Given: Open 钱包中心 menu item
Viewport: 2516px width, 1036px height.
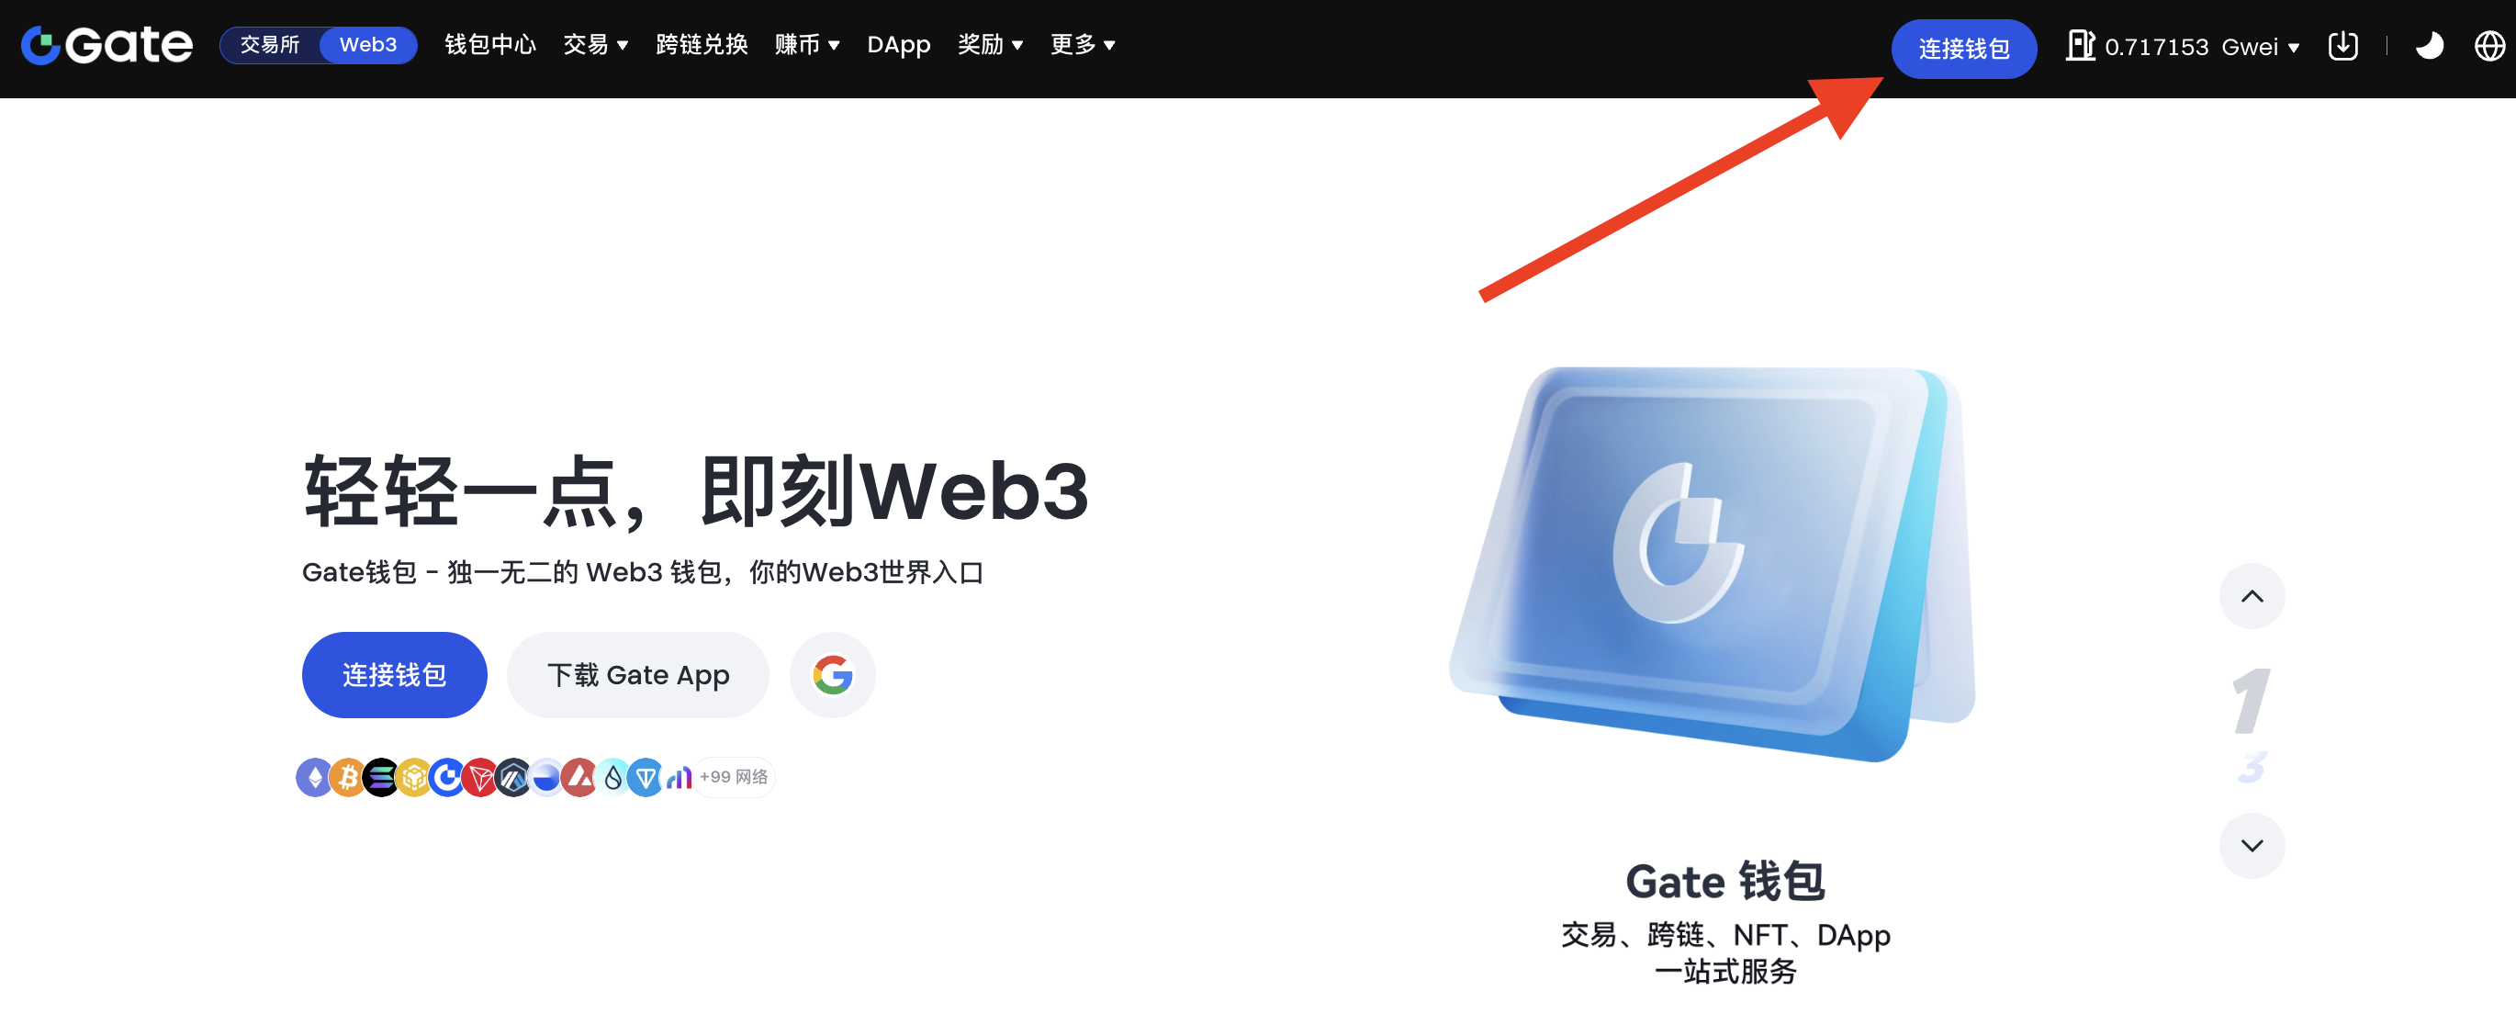Looking at the screenshot, I should [490, 45].
